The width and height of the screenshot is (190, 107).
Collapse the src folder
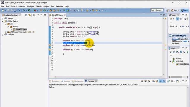pyautogui.click(x=6, y=24)
